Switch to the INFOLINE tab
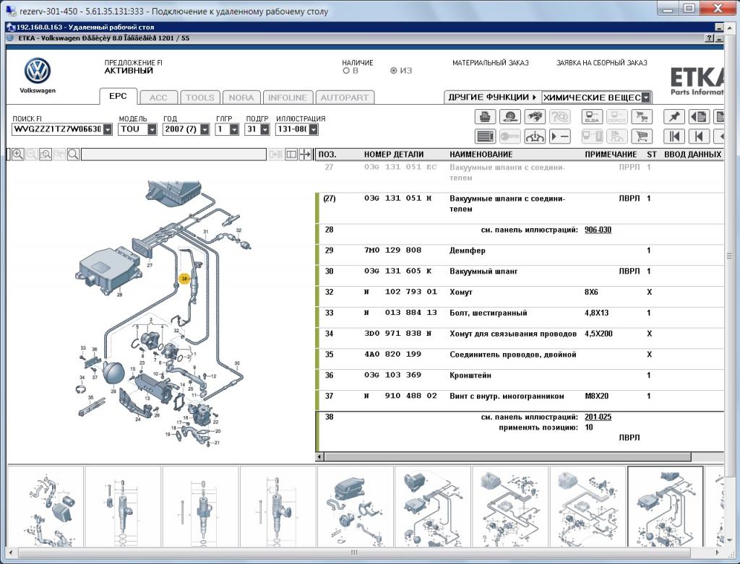This screenshot has height=564, width=740. click(288, 97)
